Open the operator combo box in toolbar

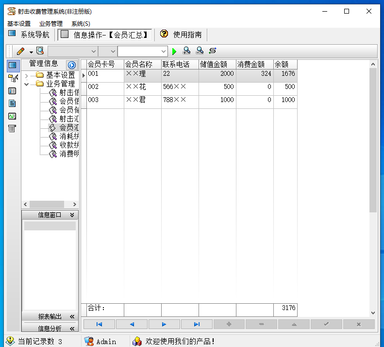[x=108, y=52]
